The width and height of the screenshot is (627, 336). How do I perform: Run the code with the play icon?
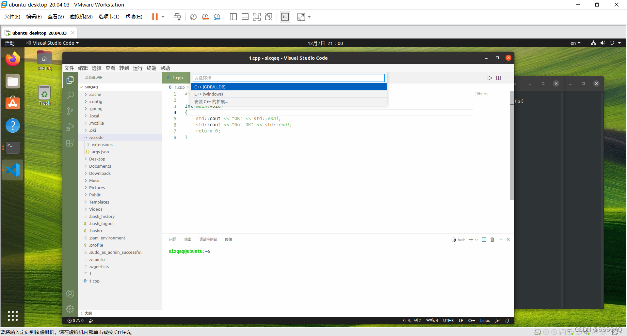pyautogui.click(x=490, y=78)
